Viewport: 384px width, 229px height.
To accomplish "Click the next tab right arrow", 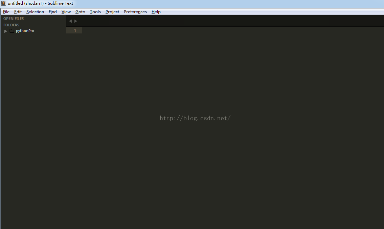I will click(x=76, y=21).
